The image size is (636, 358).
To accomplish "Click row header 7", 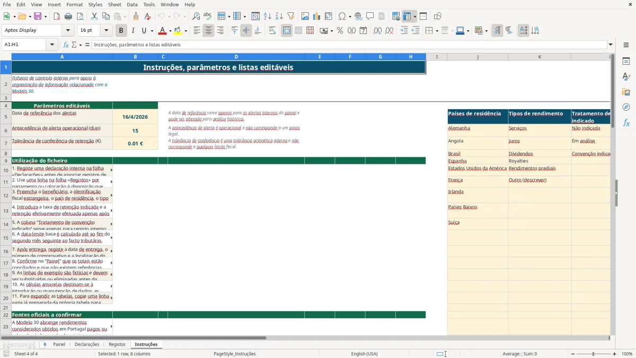I will (5, 143).
